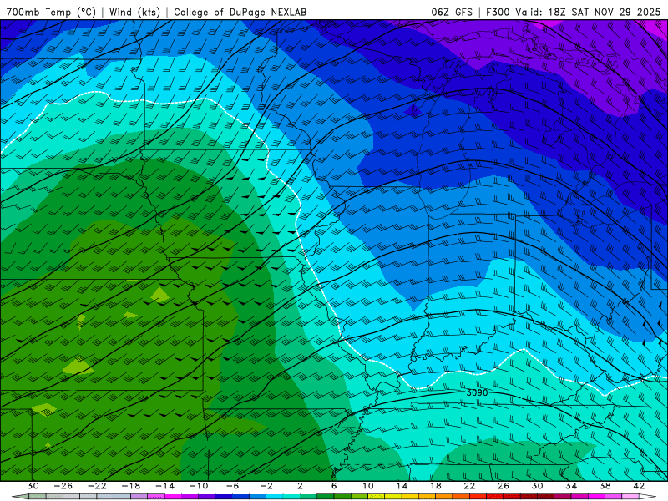Screen dimensions: 668x501
Task: Click the dotted yellow swatch in the color bar
Action: point(377,497)
